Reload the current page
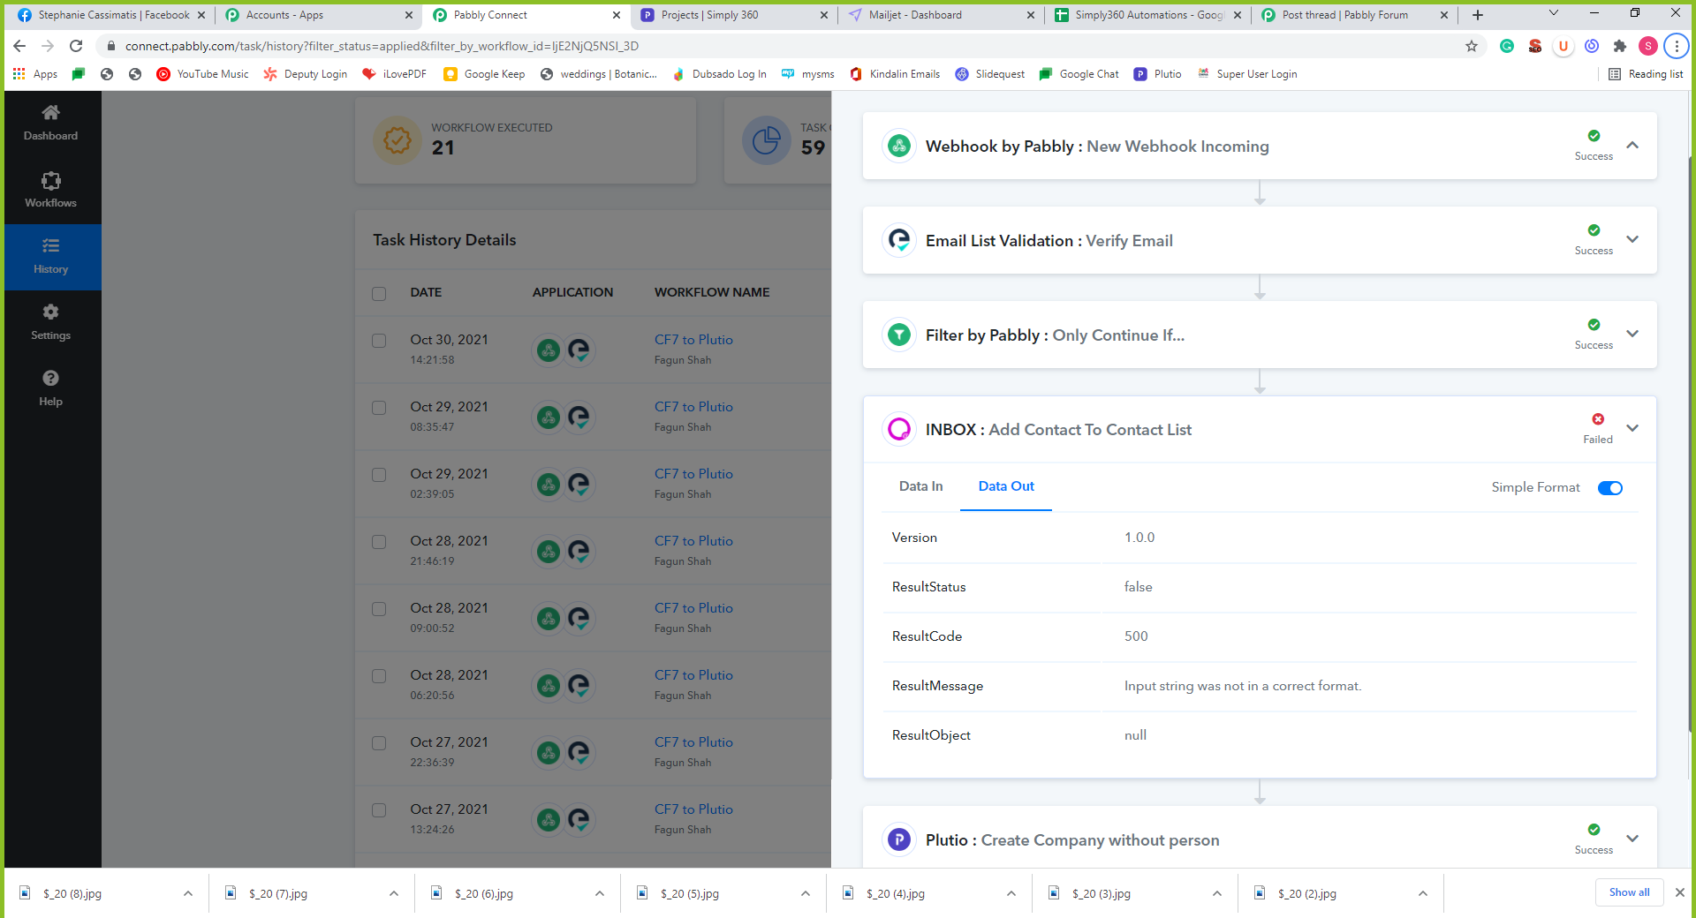 [x=76, y=46]
